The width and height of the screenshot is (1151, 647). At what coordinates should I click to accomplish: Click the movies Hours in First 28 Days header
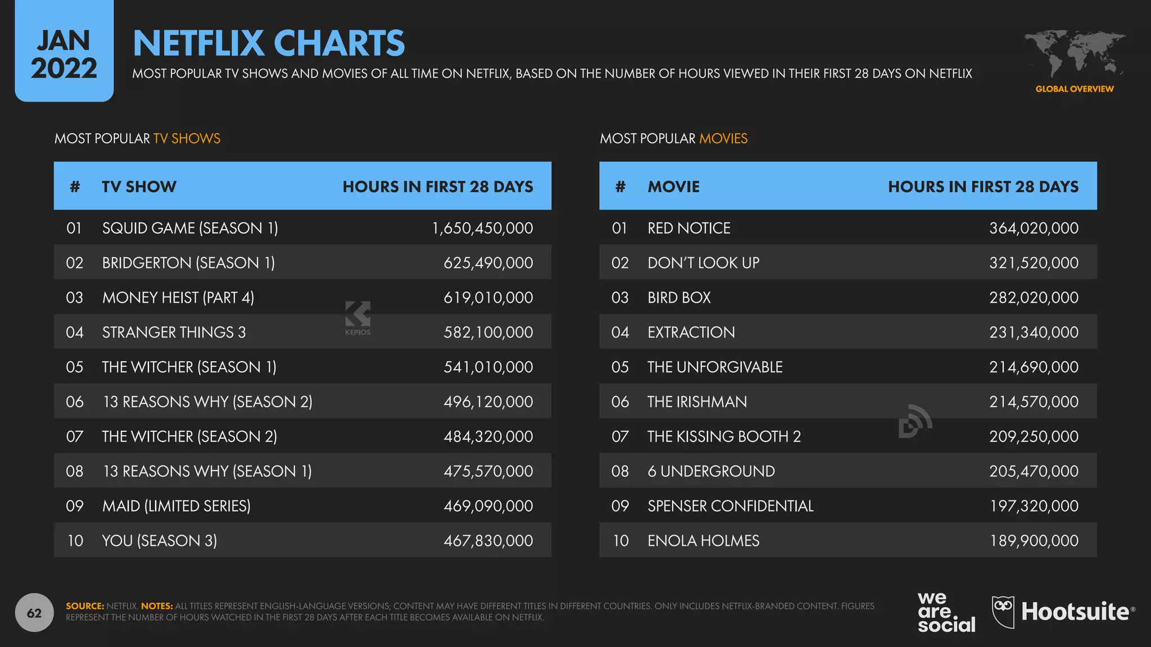(983, 186)
